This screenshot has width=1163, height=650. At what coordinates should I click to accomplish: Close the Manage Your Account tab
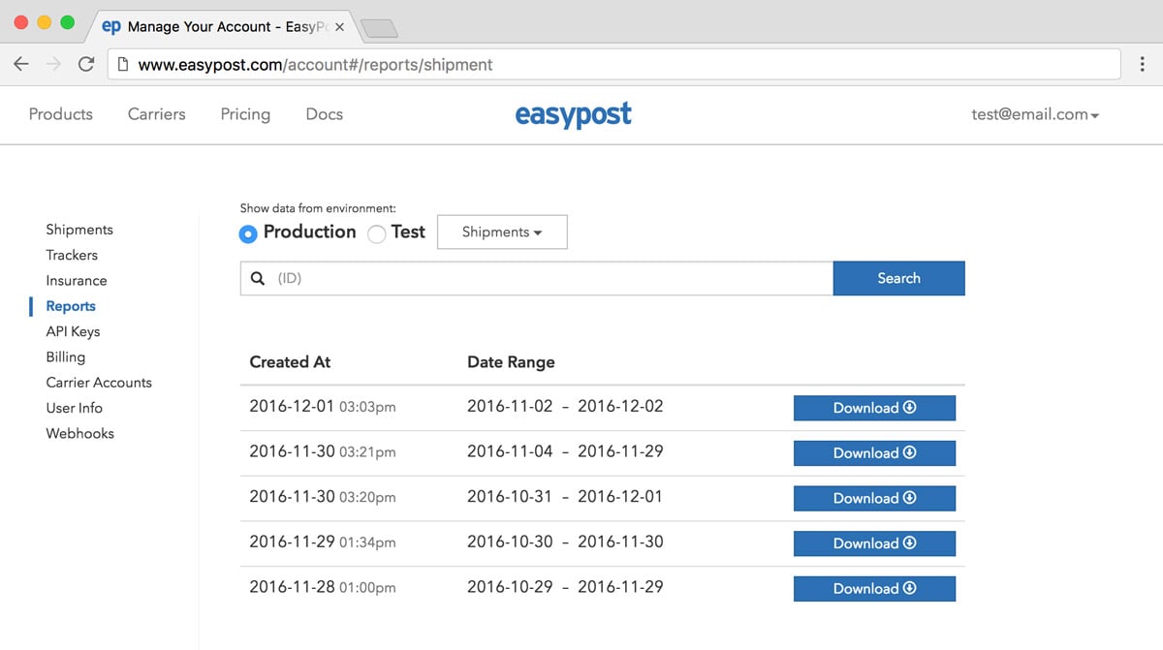click(x=340, y=27)
